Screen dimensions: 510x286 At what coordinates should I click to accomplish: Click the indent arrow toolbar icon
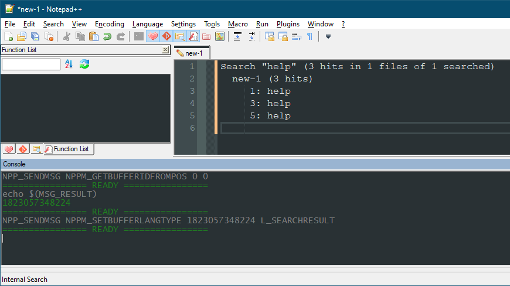tap(251, 36)
